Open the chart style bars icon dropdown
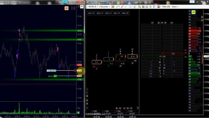 coord(113,7)
